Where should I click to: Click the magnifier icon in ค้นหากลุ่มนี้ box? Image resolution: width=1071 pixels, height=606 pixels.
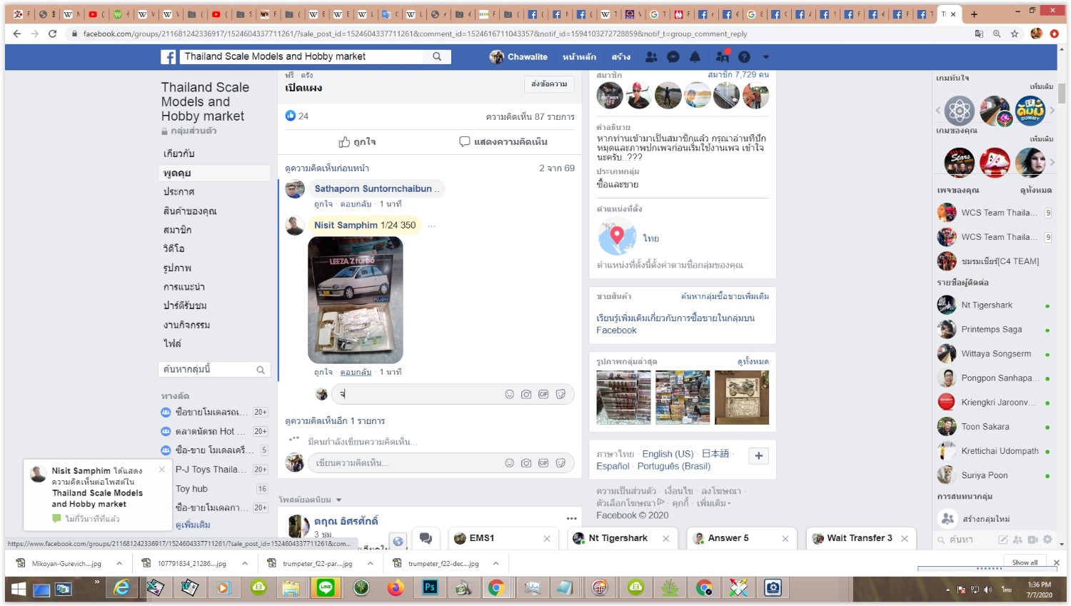[261, 370]
